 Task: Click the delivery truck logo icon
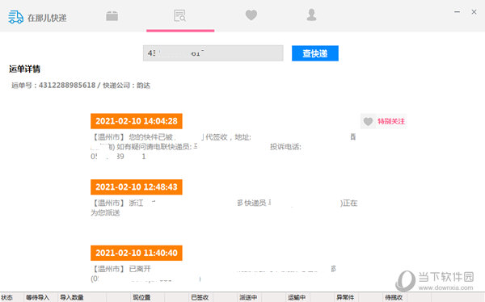[x=16, y=17]
